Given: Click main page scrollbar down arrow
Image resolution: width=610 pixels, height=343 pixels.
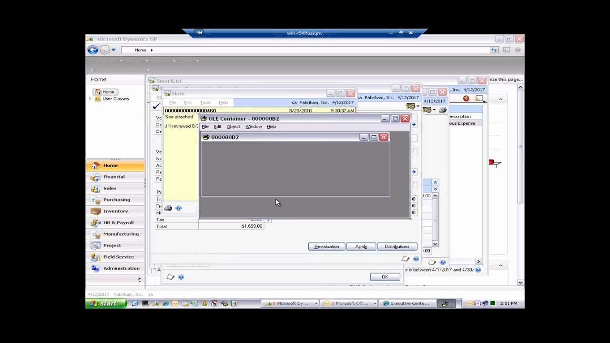Looking at the screenshot, I should (520, 282).
